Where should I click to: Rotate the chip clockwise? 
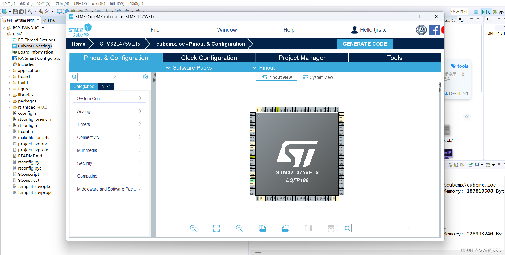pyautogui.click(x=262, y=228)
